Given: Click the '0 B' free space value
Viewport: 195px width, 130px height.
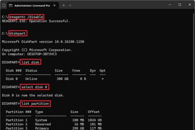Looking at the screenshot, I should 83,79.
